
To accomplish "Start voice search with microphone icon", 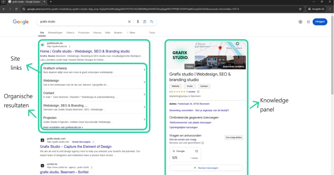I will tap(138, 22).
